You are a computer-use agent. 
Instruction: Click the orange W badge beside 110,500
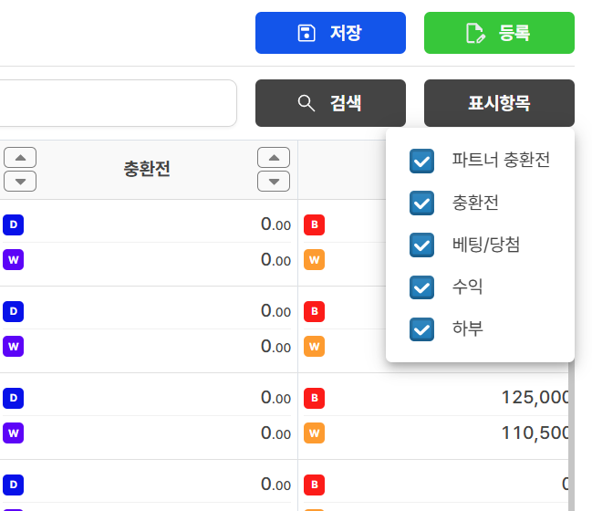(x=314, y=433)
